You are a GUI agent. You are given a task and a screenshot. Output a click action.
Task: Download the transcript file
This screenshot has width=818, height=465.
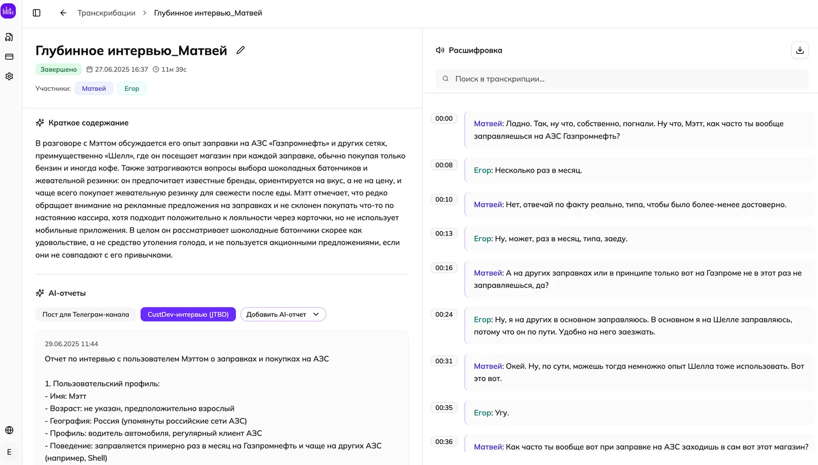[800, 50]
